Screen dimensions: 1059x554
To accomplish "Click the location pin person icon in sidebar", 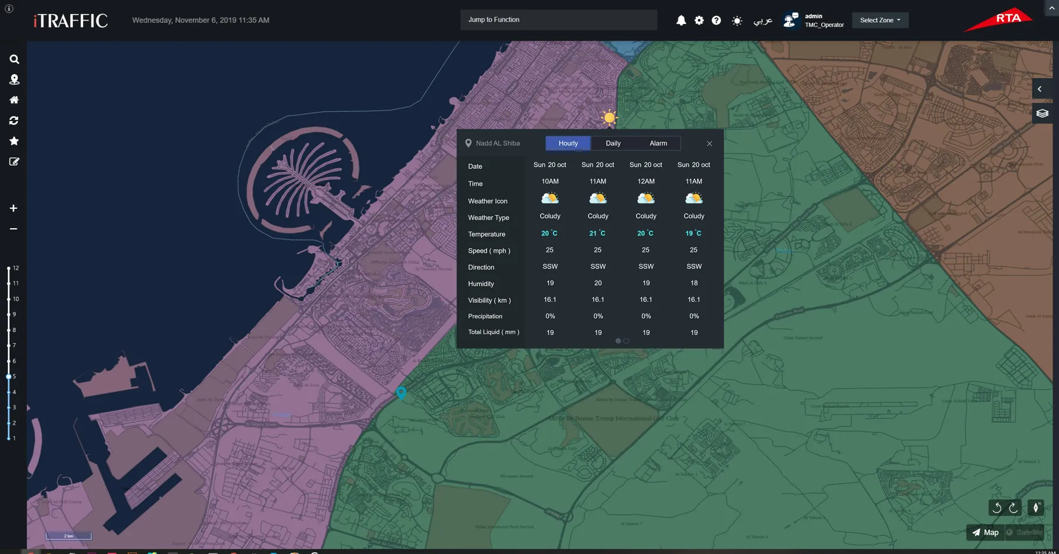I will tap(14, 79).
